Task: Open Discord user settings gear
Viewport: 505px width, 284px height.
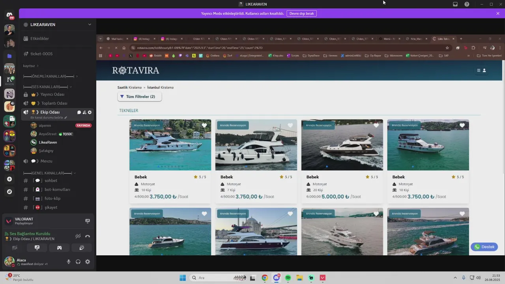Action: (x=88, y=262)
